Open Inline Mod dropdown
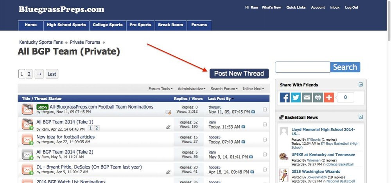 pyautogui.click(x=253, y=89)
